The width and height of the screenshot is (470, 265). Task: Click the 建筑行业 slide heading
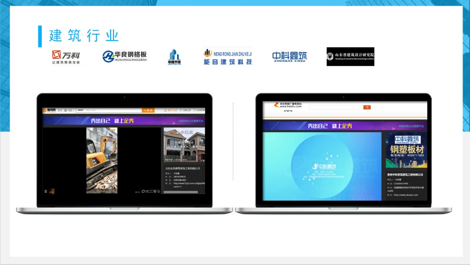coord(84,36)
